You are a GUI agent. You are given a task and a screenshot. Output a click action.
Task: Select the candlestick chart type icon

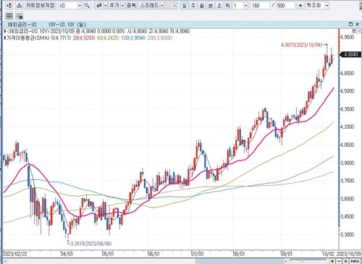point(99,5)
